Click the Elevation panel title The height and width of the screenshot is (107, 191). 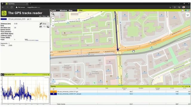click(10, 75)
